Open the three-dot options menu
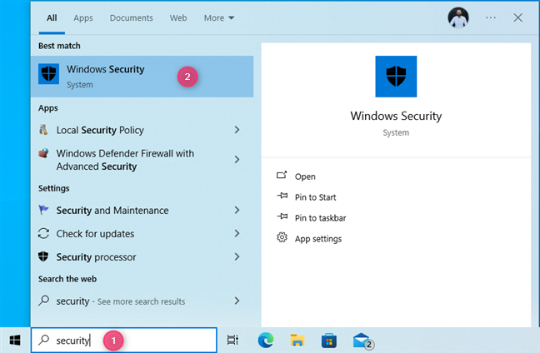540x353 pixels. (491, 17)
